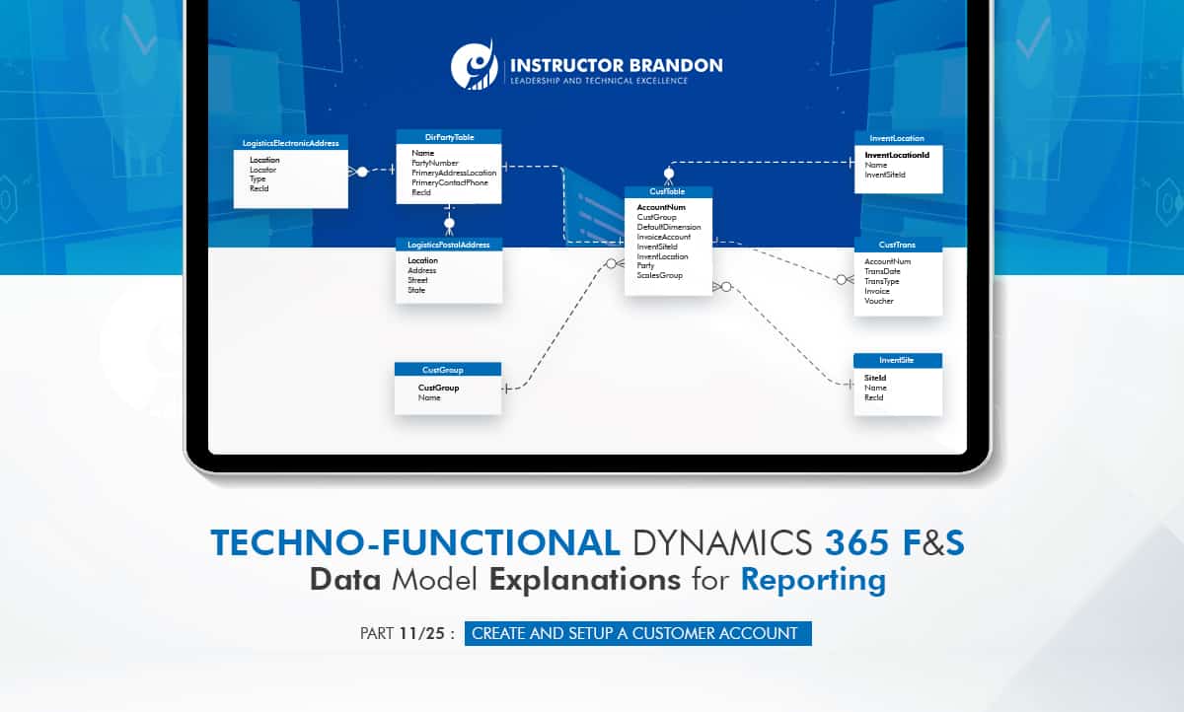
Task: Toggle visibility of the CustTable entity box
Action: [x=667, y=242]
